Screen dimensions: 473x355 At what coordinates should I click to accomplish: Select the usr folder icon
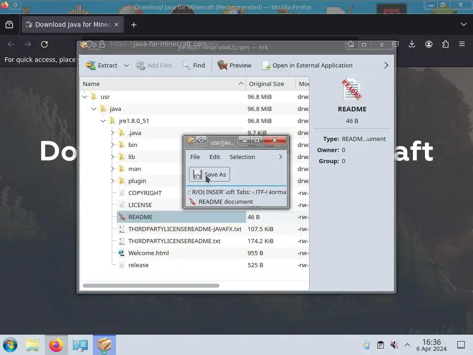(94, 97)
